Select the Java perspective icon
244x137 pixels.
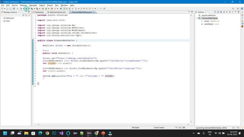pyautogui.click(x=242, y=8)
